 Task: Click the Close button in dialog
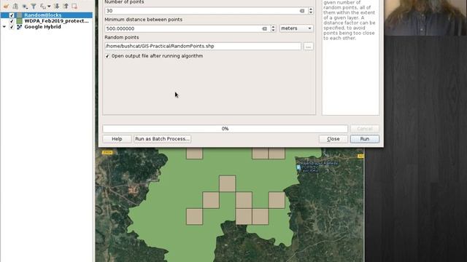coord(333,139)
